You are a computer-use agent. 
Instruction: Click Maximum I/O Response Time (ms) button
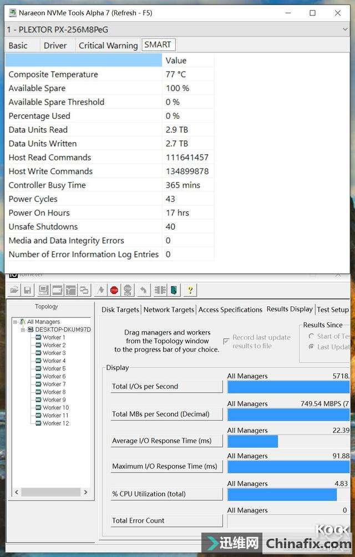pyautogui.click(x=166, y=466)
